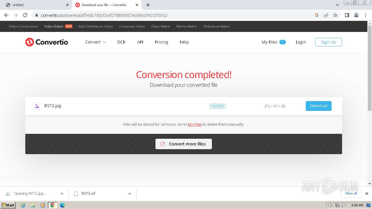Switch to Download your file — Convertio tab
Viewport: 372px width, 209px height.
pyautogui.click(x=107, y=5)
